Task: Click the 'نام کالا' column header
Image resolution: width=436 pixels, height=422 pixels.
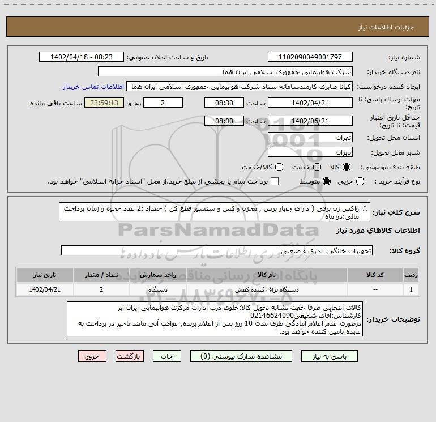Action: point(272,275)
